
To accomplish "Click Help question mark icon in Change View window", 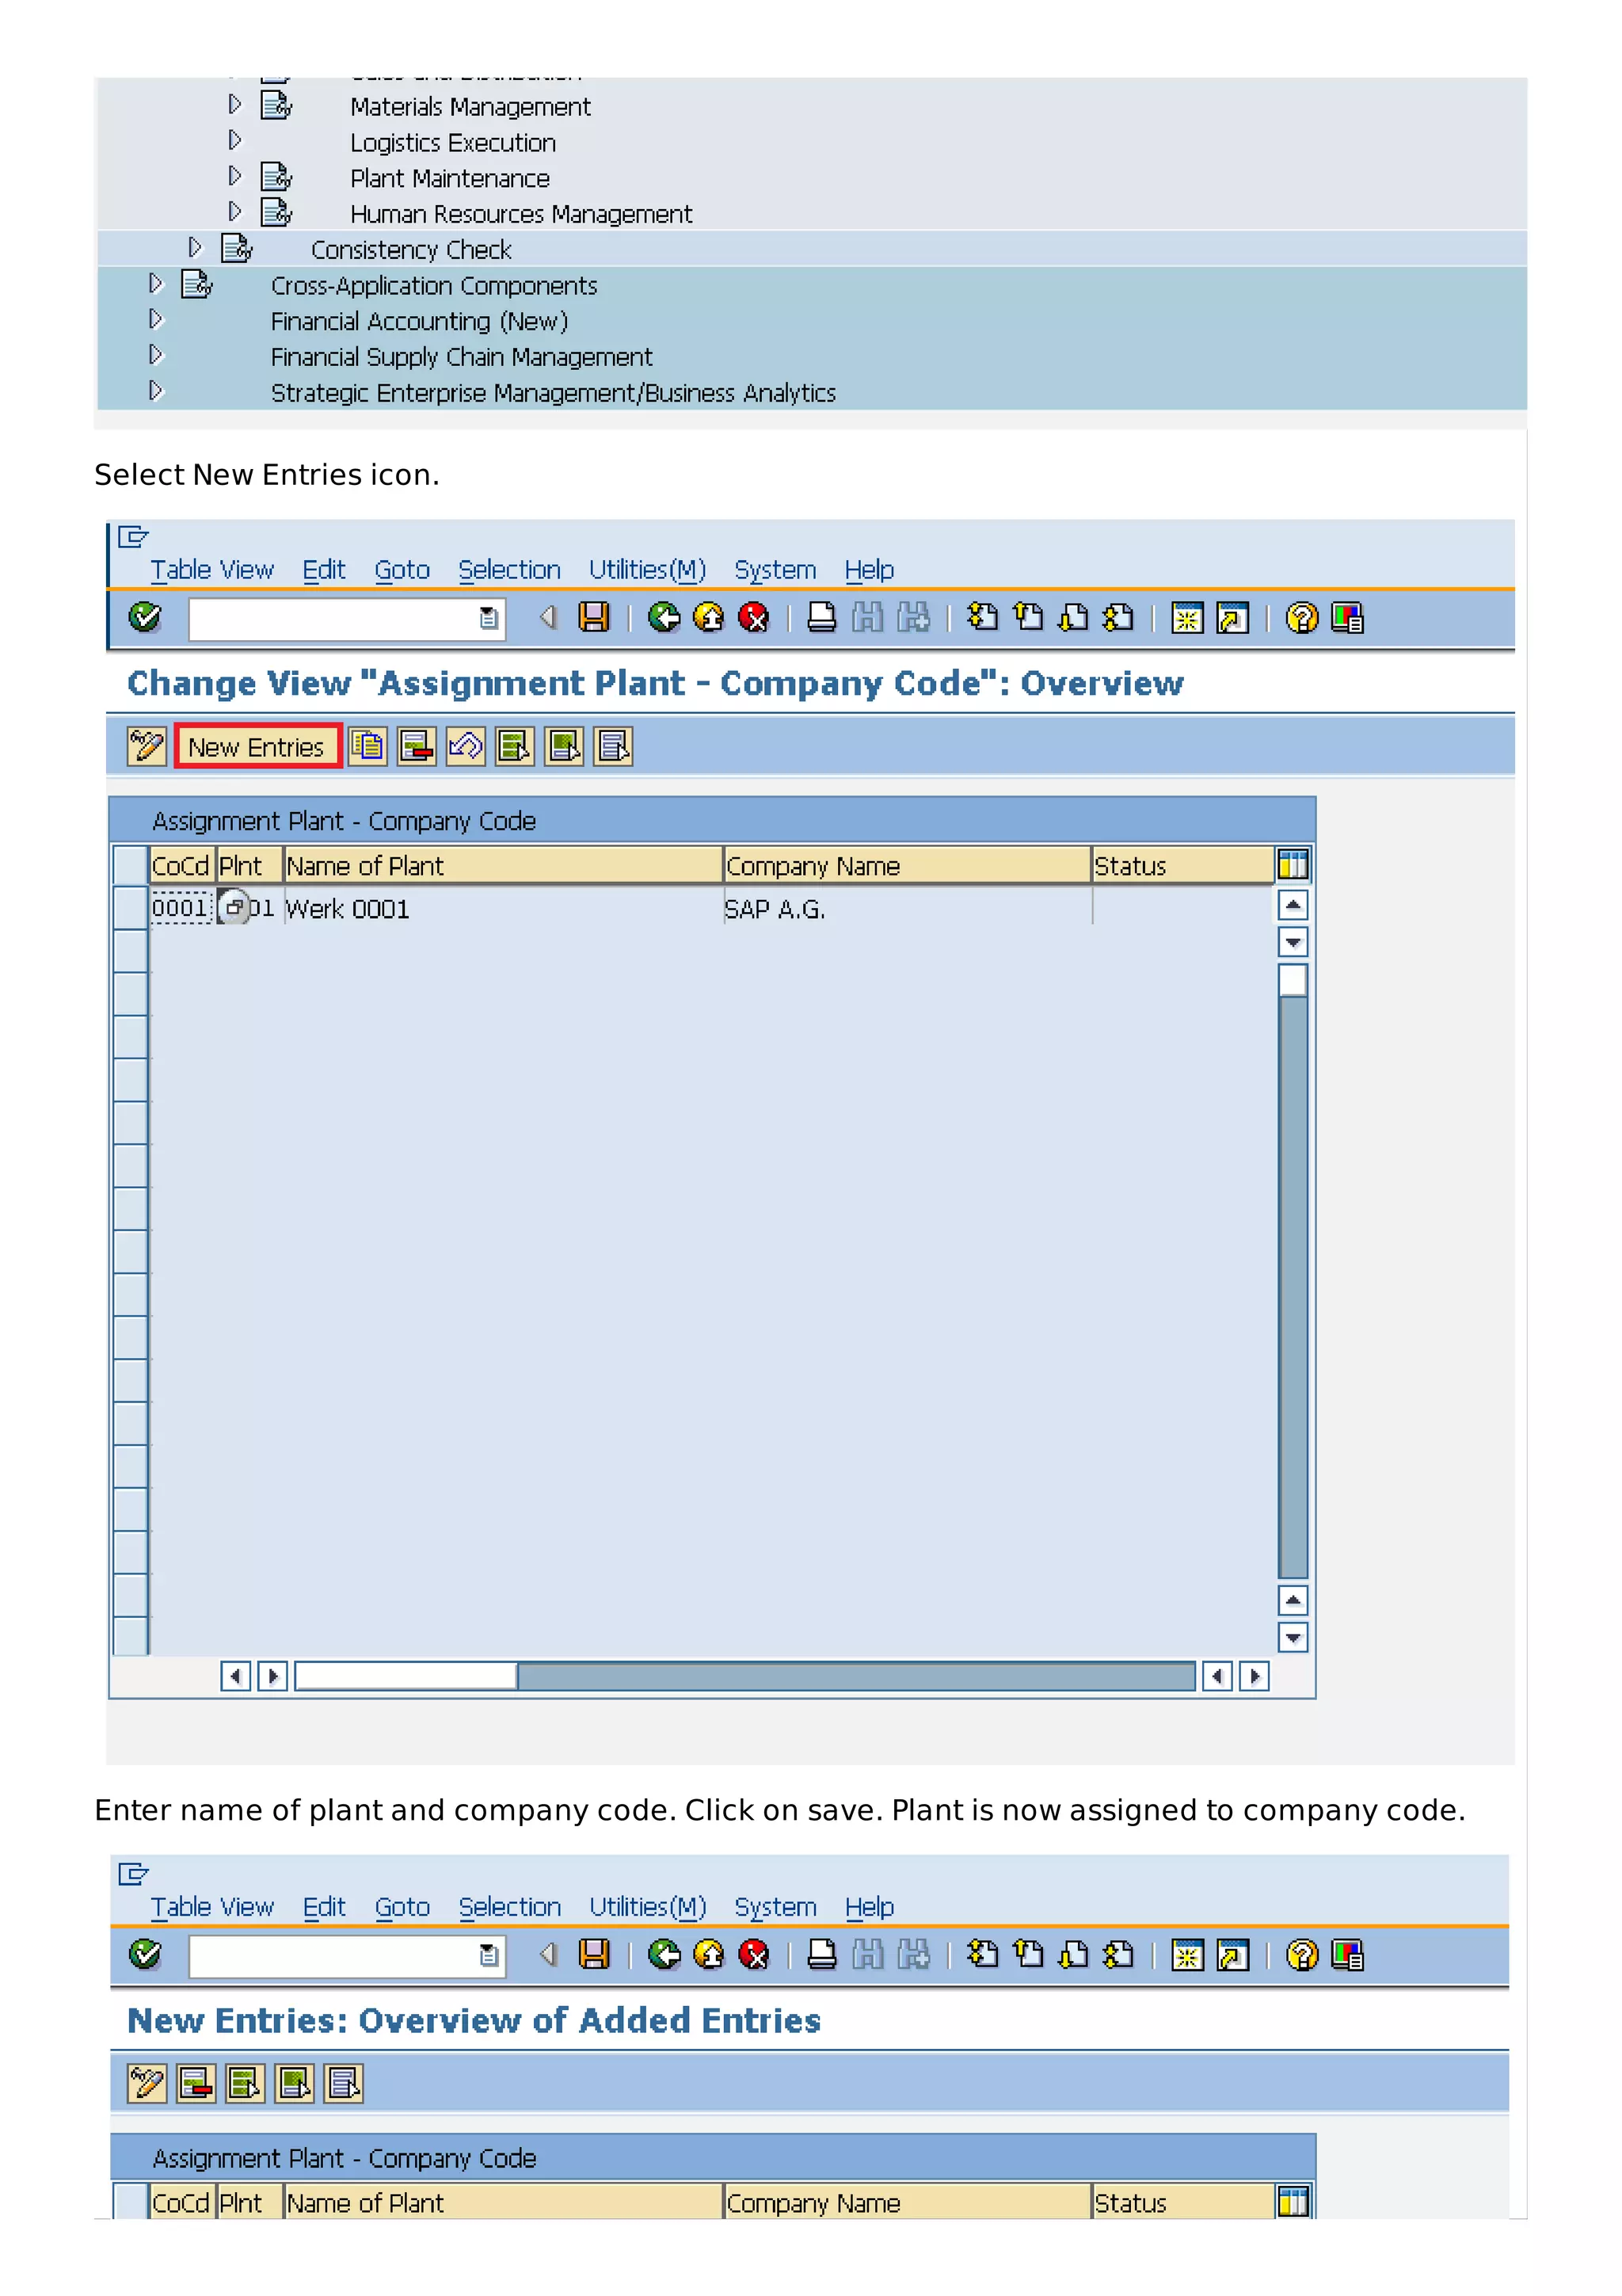I will [x=1301, y=618].
